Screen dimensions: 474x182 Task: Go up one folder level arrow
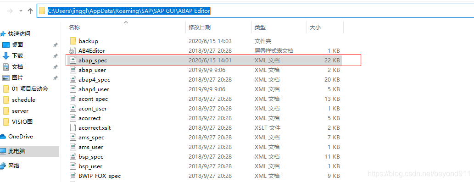(30, 11)
